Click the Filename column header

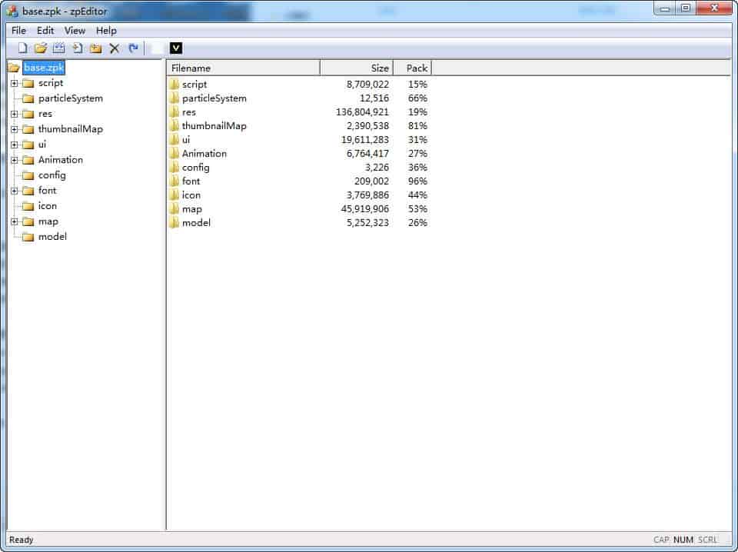point(243,68)
